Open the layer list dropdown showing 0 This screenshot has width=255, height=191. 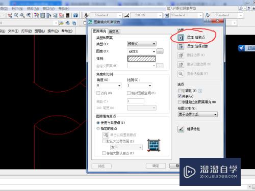(29, 23)
